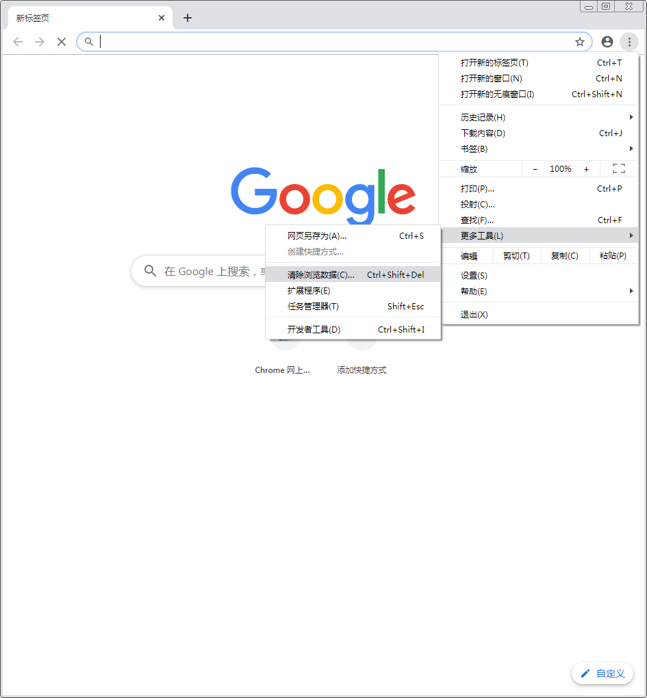Open the Chrome 网上应用店 shortcut
This screenshot has width=647, height=698.
282,370
